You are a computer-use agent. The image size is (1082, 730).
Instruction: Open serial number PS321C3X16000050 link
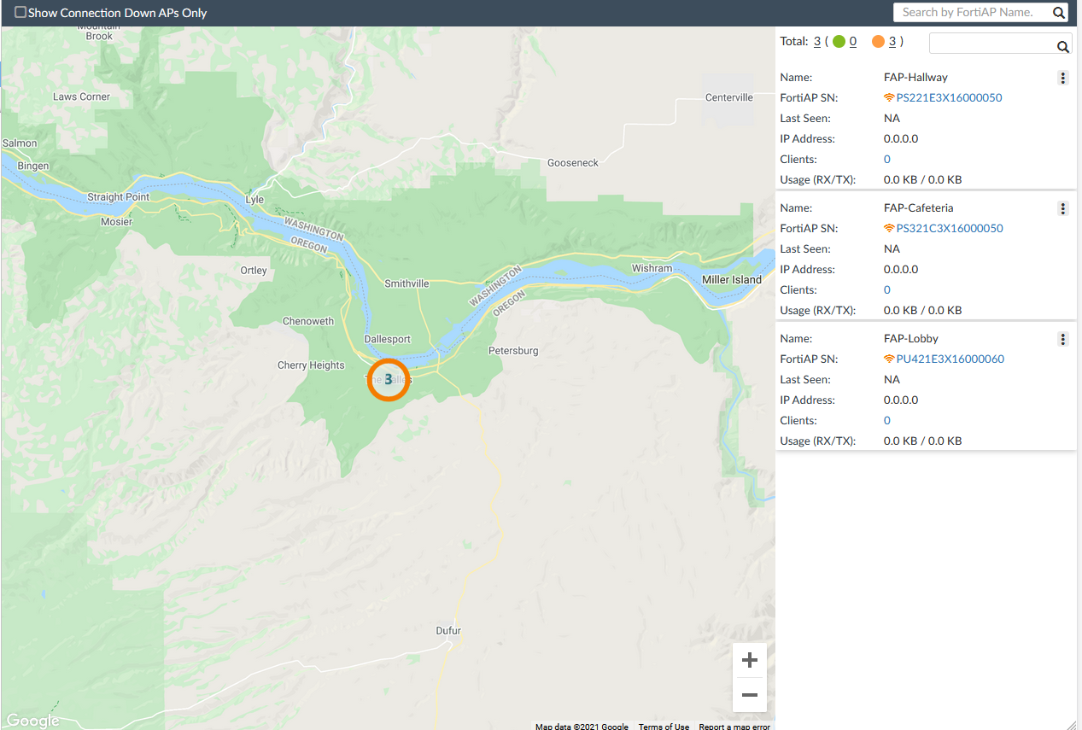950,229
